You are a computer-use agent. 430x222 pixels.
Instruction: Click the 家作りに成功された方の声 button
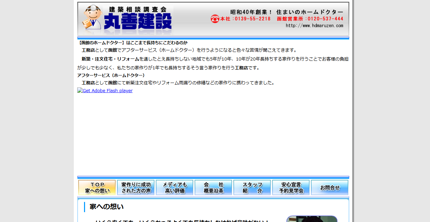136,187
